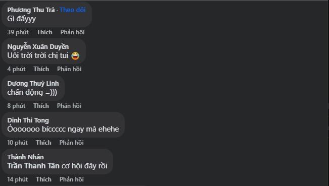Reply to Dương Thuỳ Linh's comment
Image resolution: width=329 pixels, height=186 pixels.
(69, 106)
